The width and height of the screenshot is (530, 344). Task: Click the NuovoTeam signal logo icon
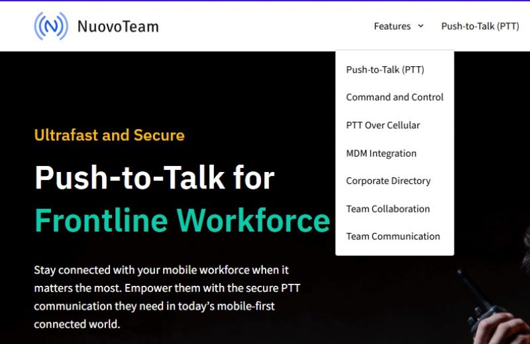(51, 26)
